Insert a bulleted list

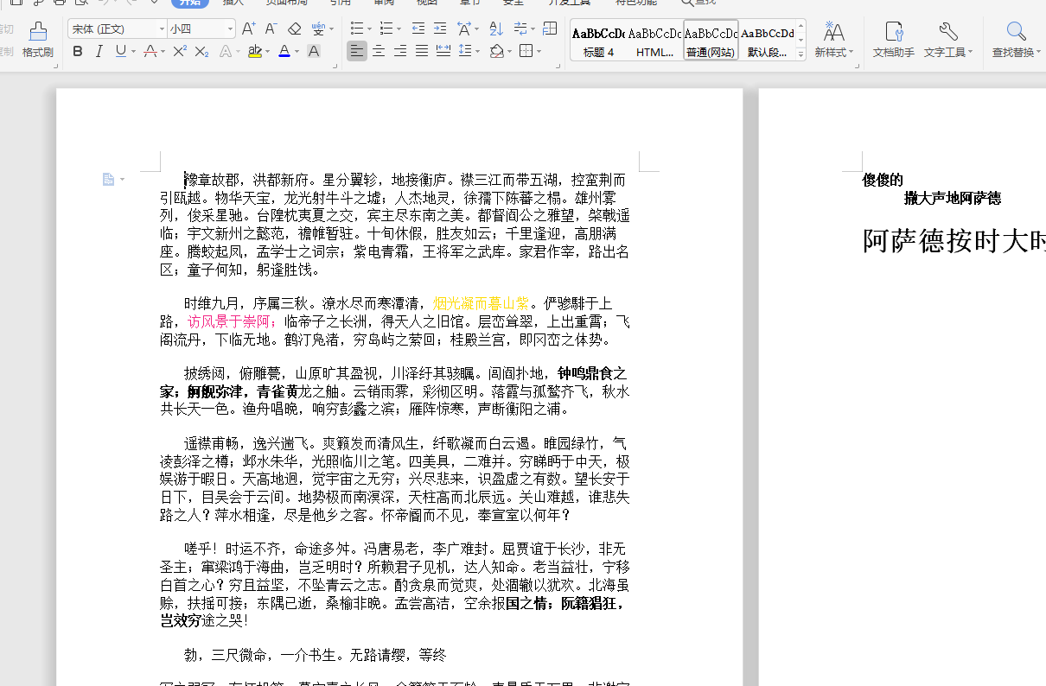point(356,29)
